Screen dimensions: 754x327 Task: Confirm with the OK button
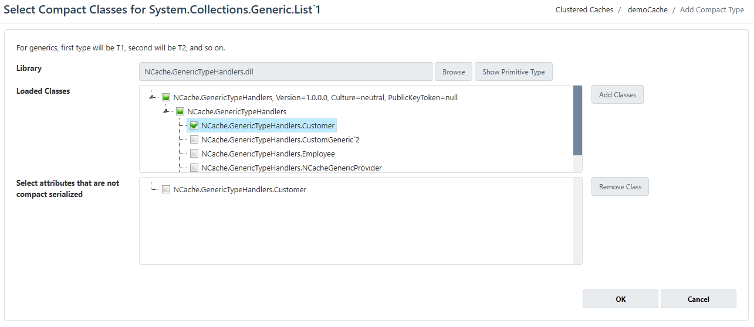pyautogui.click(x=620, y=299)
